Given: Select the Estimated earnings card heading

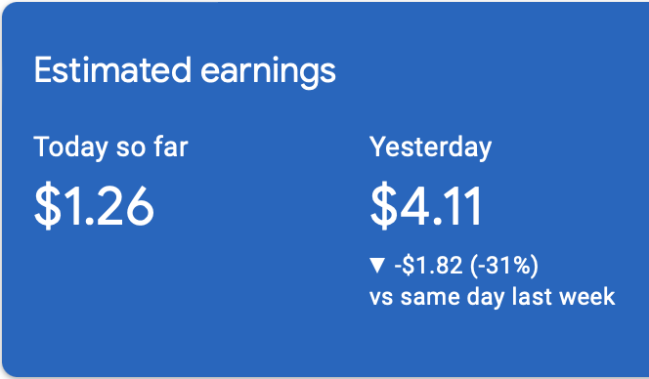Looking at the screenshot, I should click(x=185, y=71).
